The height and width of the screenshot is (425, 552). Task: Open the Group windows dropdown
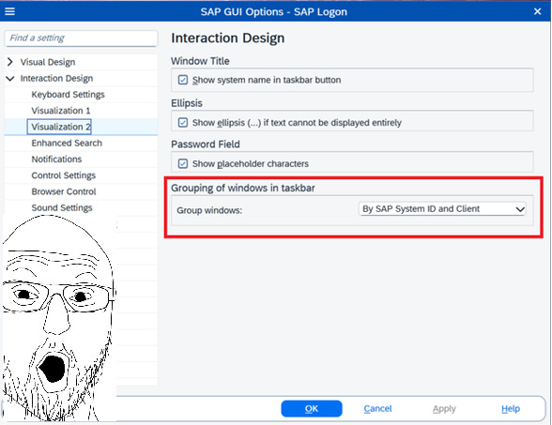coord(442,209)
